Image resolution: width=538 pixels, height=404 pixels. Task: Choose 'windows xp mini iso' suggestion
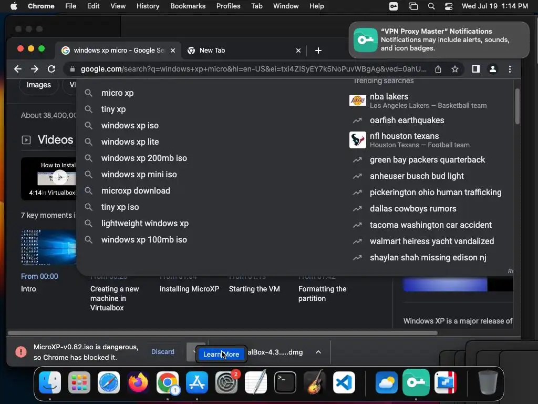tap(139, 175)
